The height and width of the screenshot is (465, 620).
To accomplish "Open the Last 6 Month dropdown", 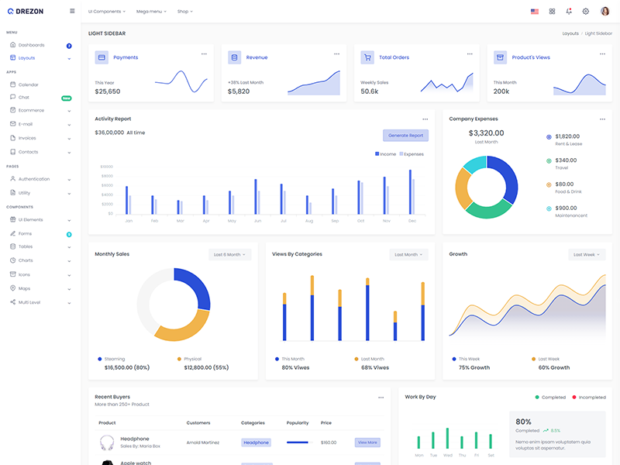I will (x=230, y=254).
